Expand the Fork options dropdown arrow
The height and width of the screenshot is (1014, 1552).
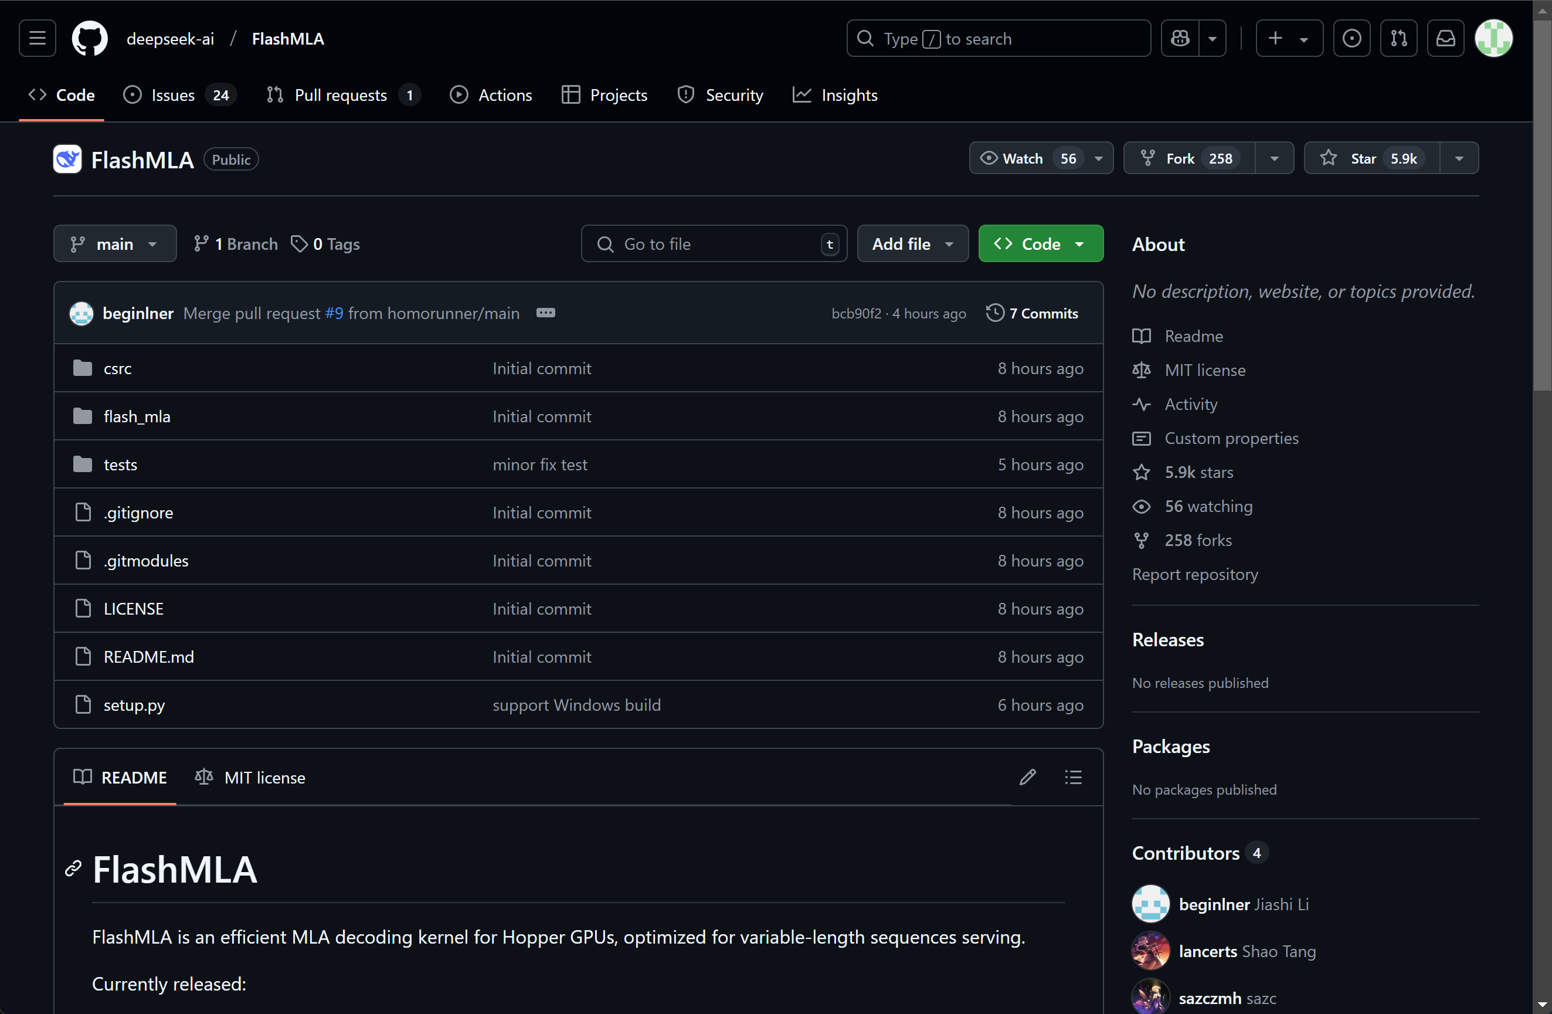click(1274, 158)
